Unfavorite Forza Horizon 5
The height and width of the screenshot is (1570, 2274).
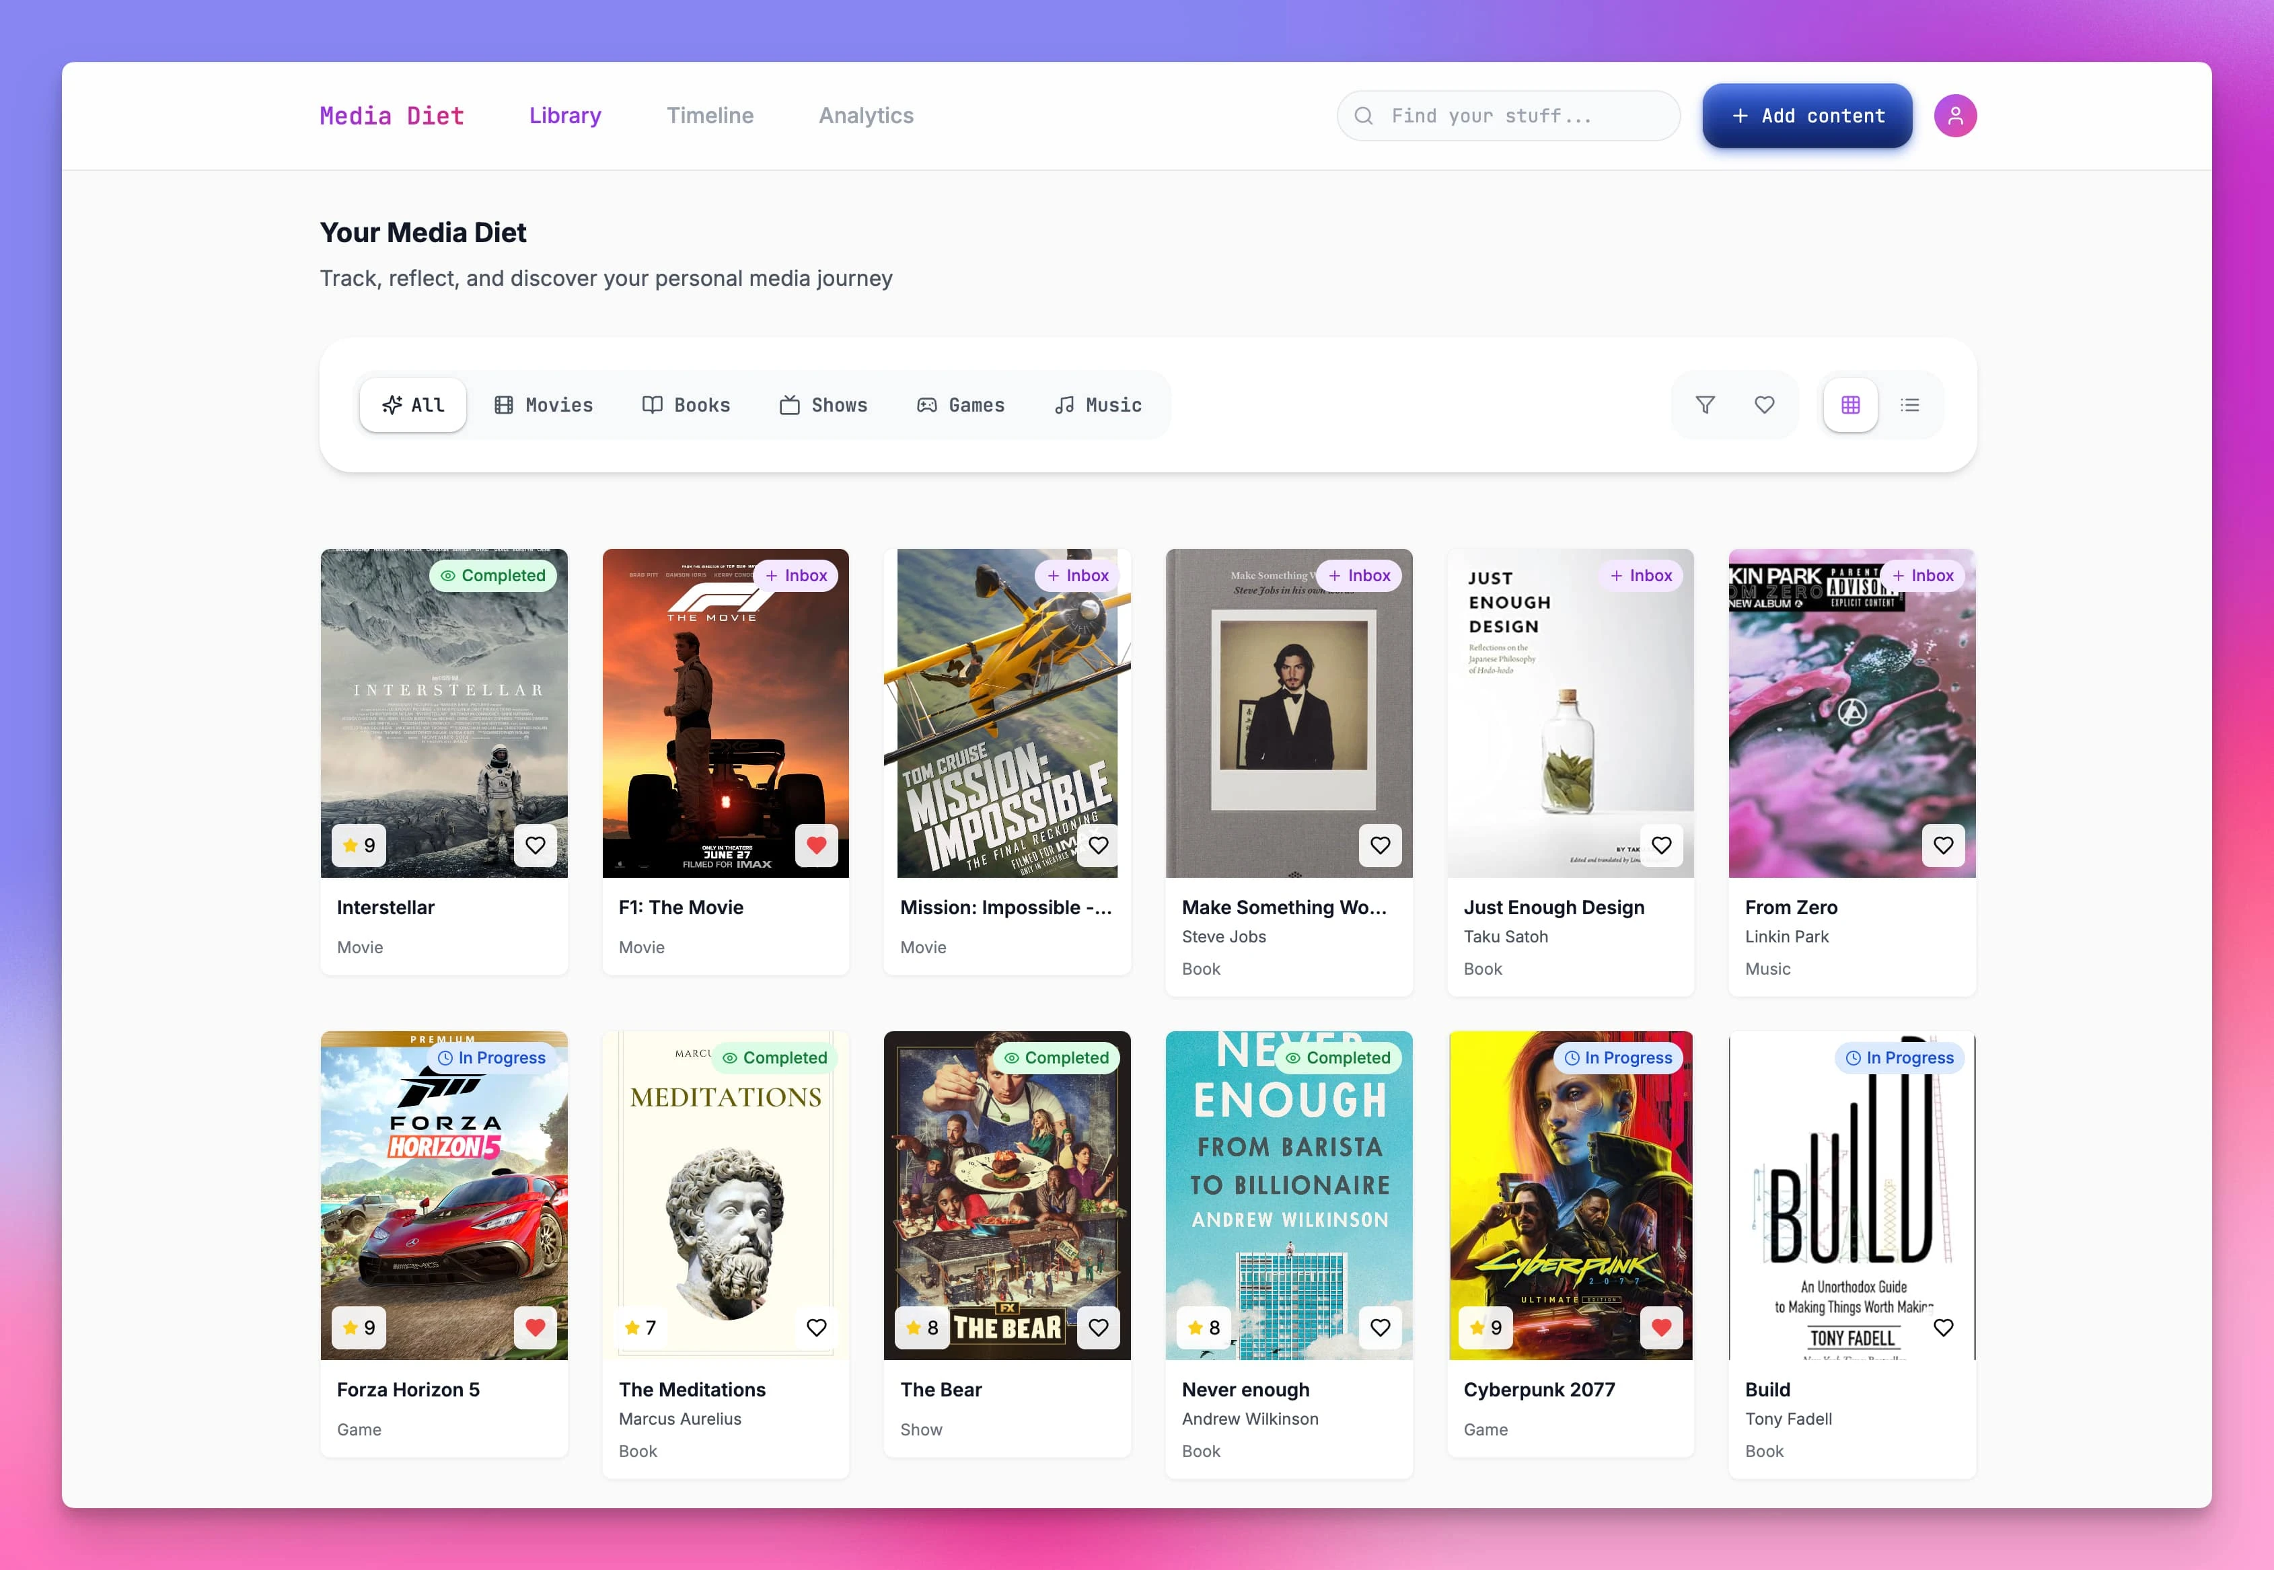[x=536, y=1327]
